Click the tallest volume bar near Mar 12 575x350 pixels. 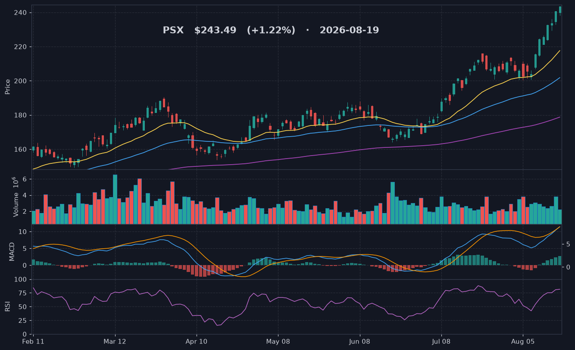pos(115,199)
